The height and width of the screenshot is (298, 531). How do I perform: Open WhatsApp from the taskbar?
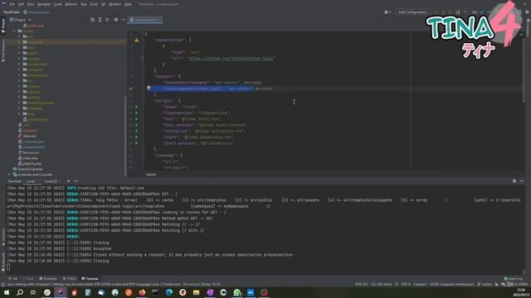click(x=237, y=292)
